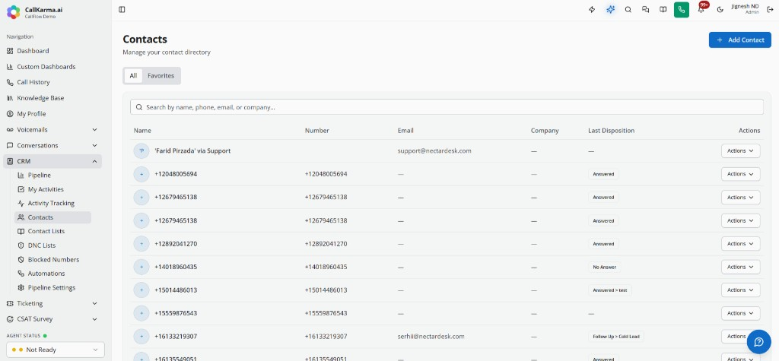Expand the Conversations menu
The width and height of the screenshot is (779, 361).
(x=52, y=145)
